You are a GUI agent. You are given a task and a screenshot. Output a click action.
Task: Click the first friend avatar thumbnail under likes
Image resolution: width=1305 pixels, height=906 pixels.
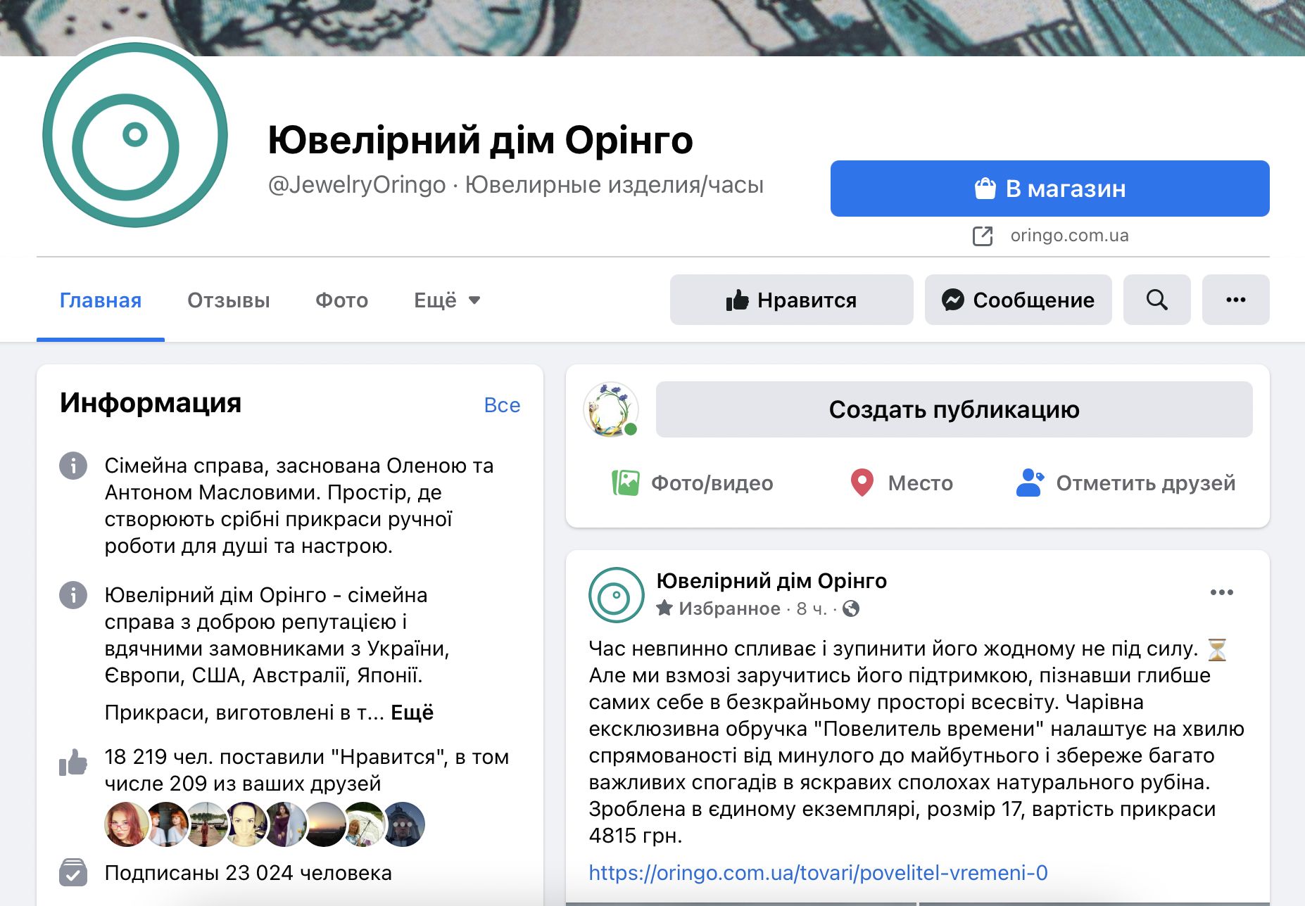coord(127,824)
